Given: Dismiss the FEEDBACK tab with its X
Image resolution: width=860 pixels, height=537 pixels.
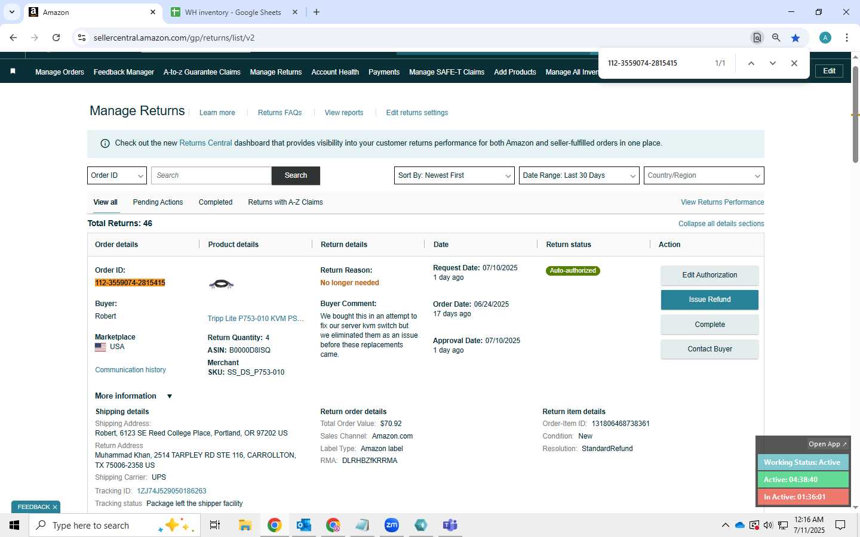Looking at the screenshot, I should [55, 507].
